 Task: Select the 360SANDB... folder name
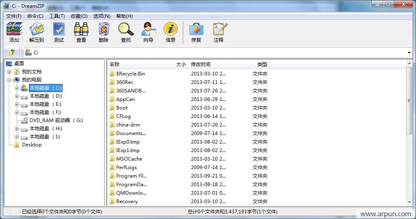(x=131, y=90)
